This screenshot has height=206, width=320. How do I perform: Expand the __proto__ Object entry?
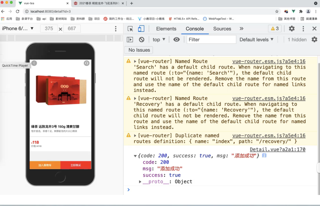click(x=140, y=181)
